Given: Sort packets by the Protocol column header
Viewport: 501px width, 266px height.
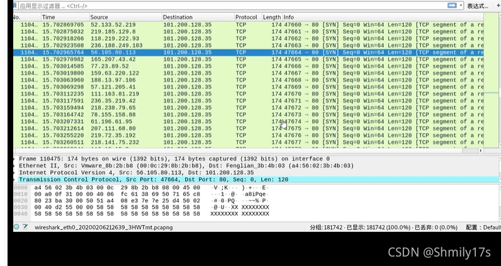Looking at the screenshot, I should click(x=247, y=17).
